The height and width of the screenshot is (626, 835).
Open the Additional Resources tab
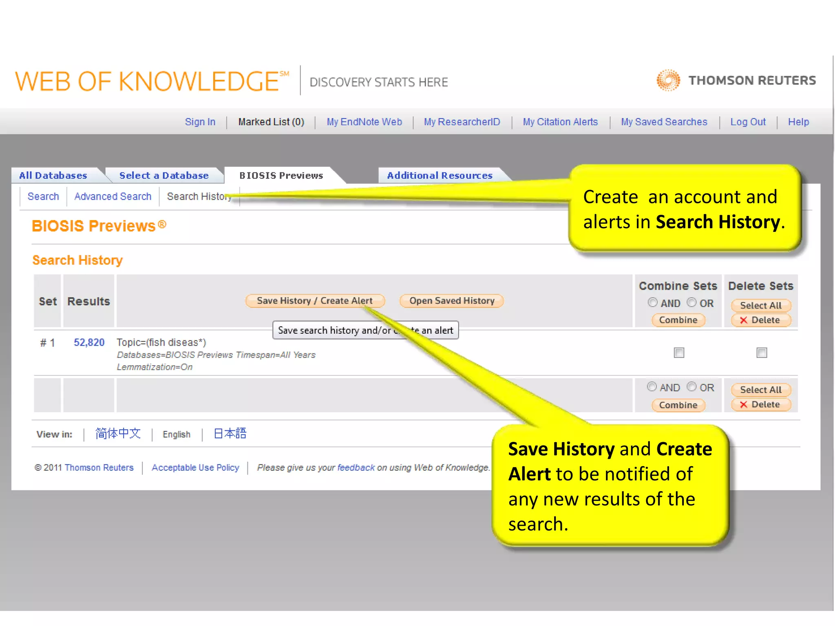(440, 176)
